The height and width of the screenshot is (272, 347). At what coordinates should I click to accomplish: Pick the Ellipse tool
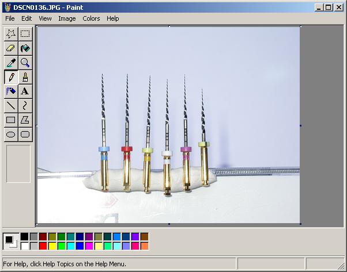coord(11,134)
